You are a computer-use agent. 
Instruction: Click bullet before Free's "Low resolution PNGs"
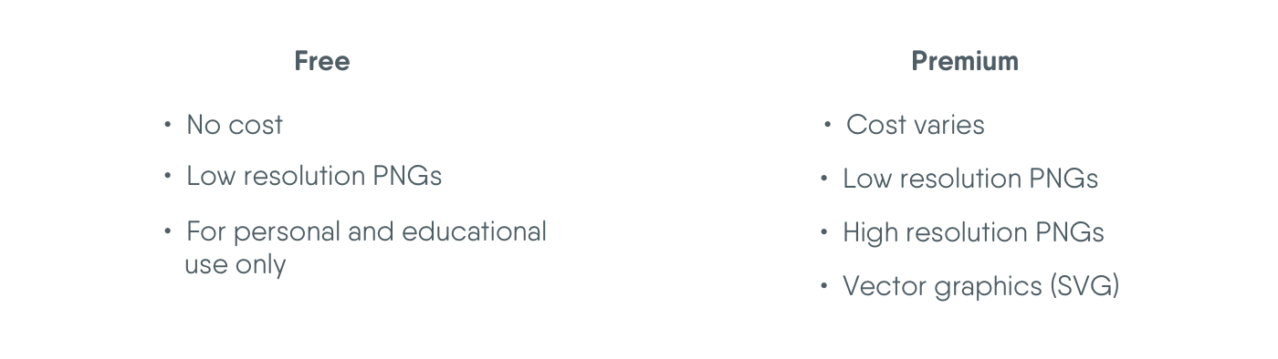click(x=167, y=175)
